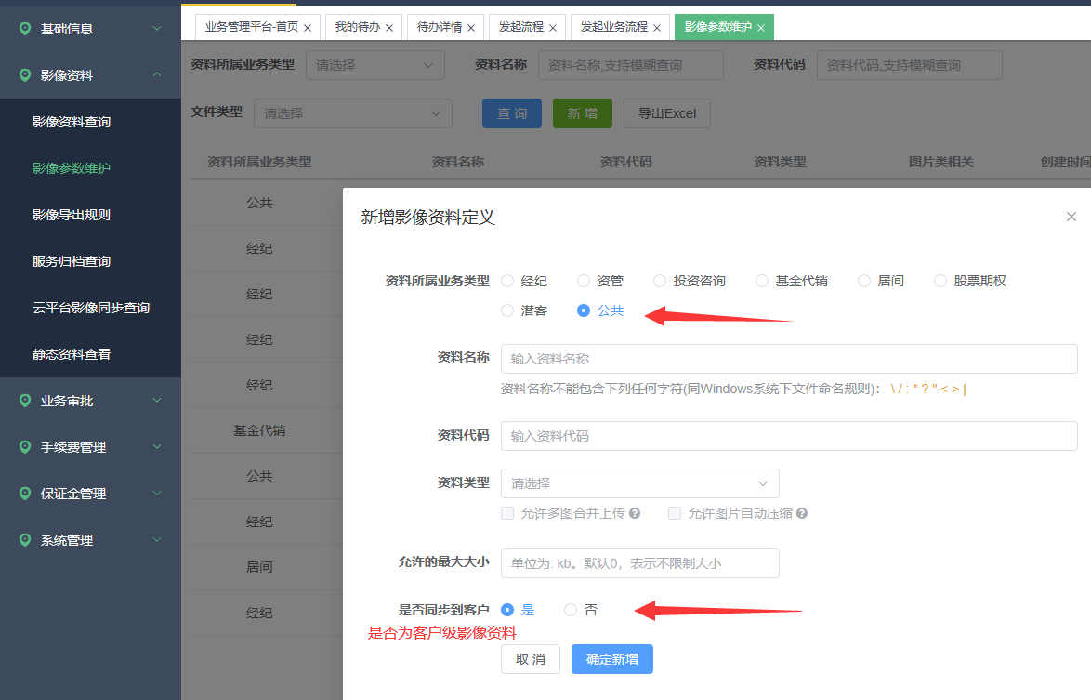
Task: Switch to the 待办详情 tab
Action: [x=439, y=27]
